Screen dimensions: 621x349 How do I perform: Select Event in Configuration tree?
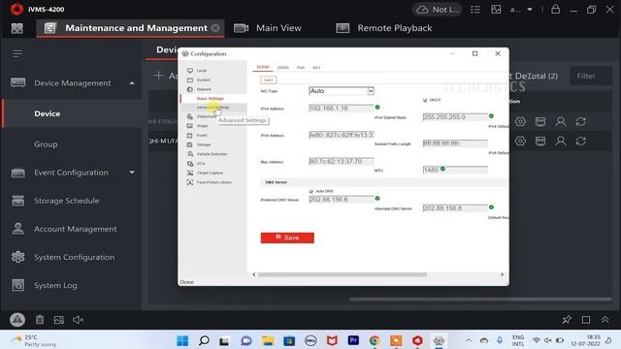202,136
